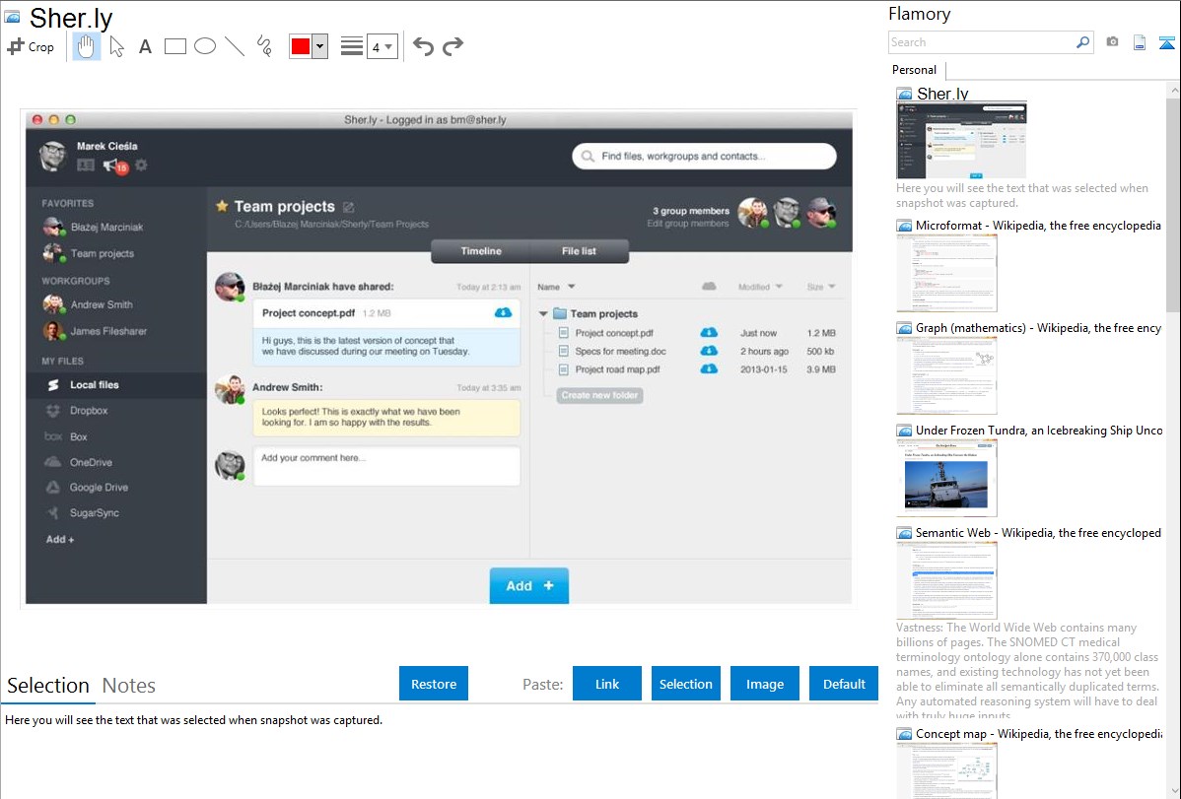Click cloud icon for Specs for meeting.doc
The height and width of the screenshot is (799, 1181).
(x=709, y=351)
